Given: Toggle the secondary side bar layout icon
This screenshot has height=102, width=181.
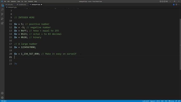Looking at the screenshot, I should (165, 1).
